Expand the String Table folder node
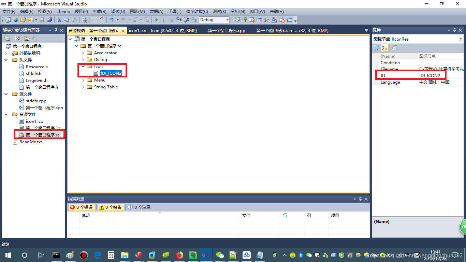Image resolution: width=466 pixels, height=262 pixels. [83, 87]
